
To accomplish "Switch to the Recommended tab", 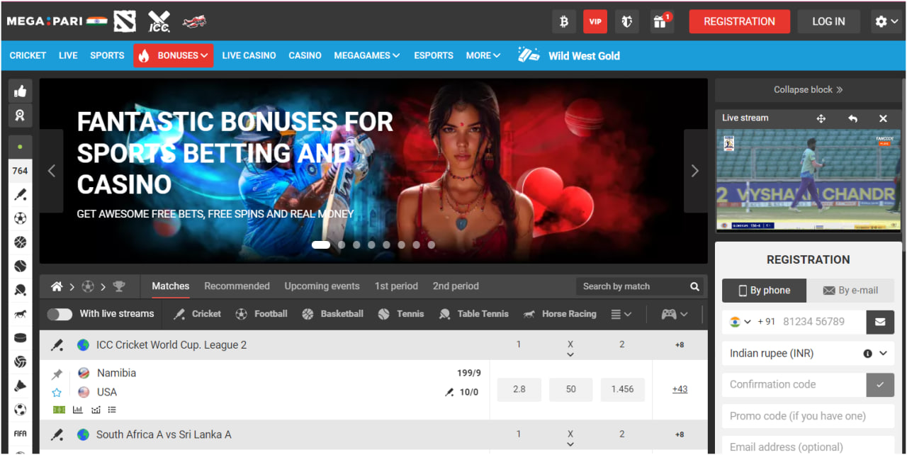I will pyautogui.click(x=237, y=286).
